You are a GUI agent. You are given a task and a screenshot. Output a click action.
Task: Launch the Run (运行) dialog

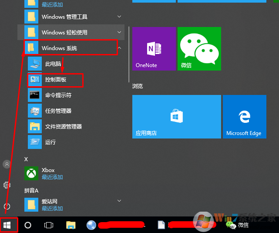coord(50,142)
